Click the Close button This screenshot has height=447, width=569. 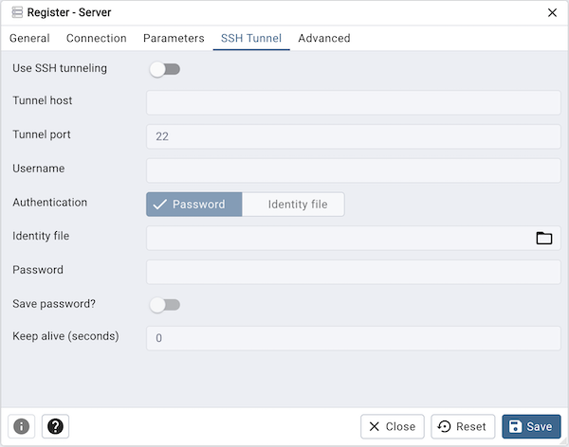pyautogui.click(x=392, y=426)
